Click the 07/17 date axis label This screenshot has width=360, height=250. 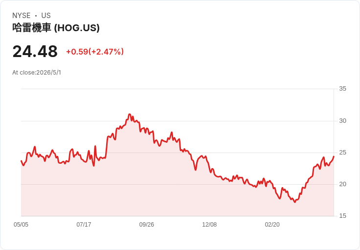click(84, 224)
